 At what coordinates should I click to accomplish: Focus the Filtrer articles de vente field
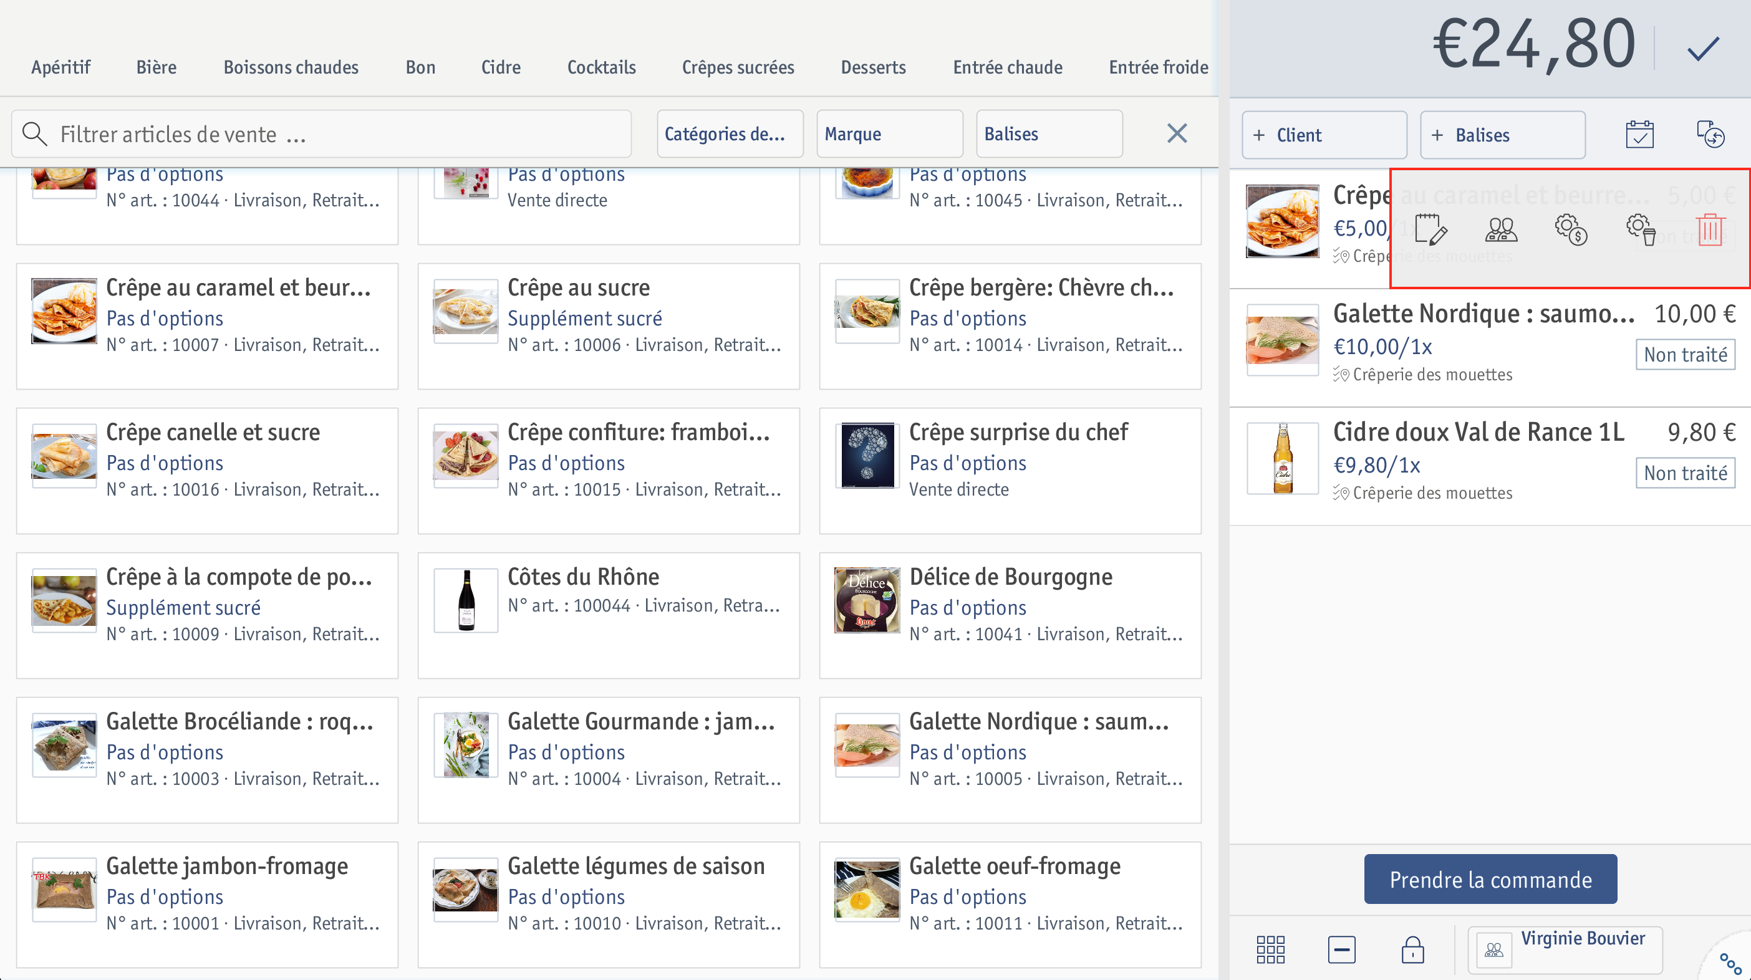322,134
